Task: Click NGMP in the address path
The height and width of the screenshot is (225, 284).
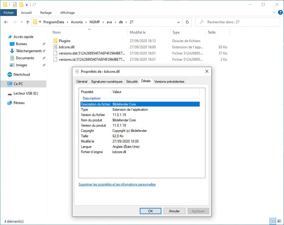Action: pyautogui.click(x=95, y=22)
